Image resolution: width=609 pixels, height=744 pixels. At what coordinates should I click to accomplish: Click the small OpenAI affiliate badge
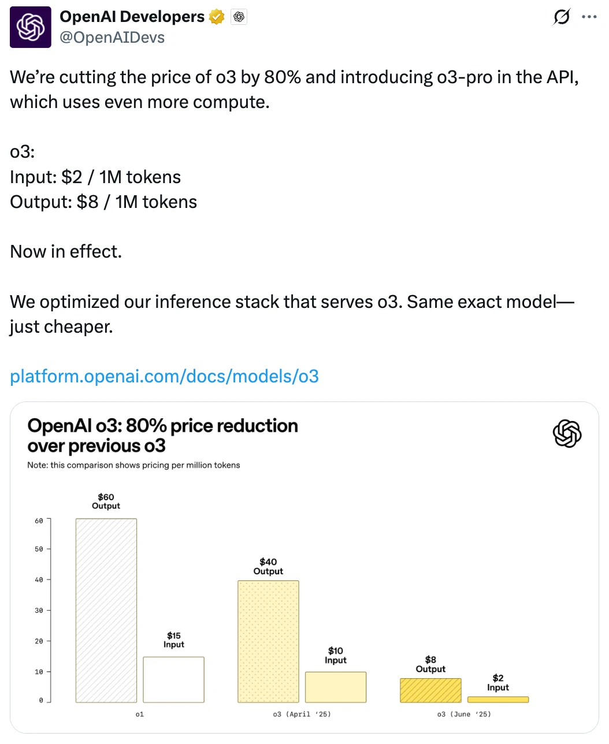click(x=239, y=17)
